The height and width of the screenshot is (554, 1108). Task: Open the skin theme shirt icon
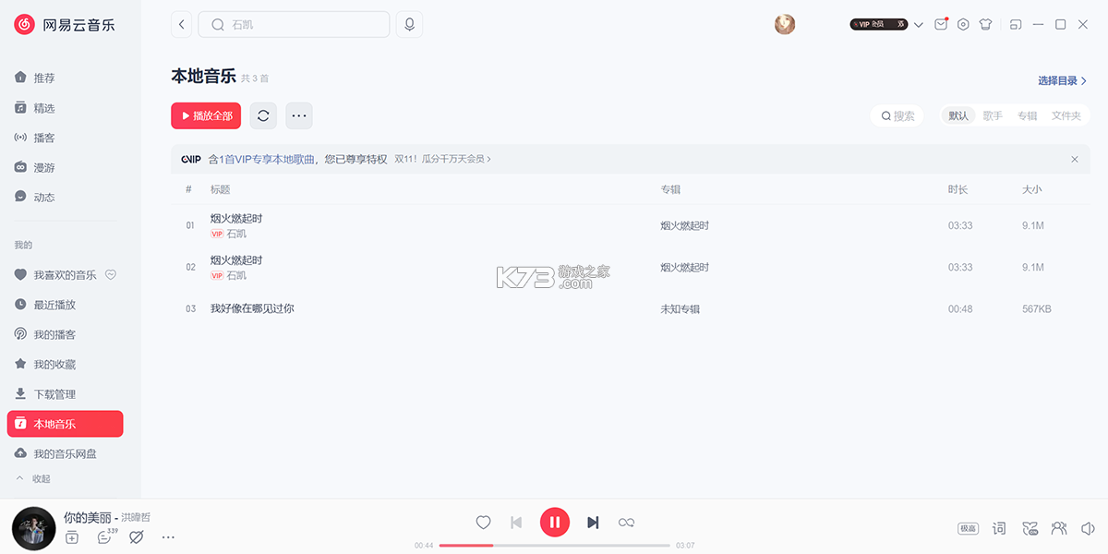pyautogui.click(x=985, y=25)
